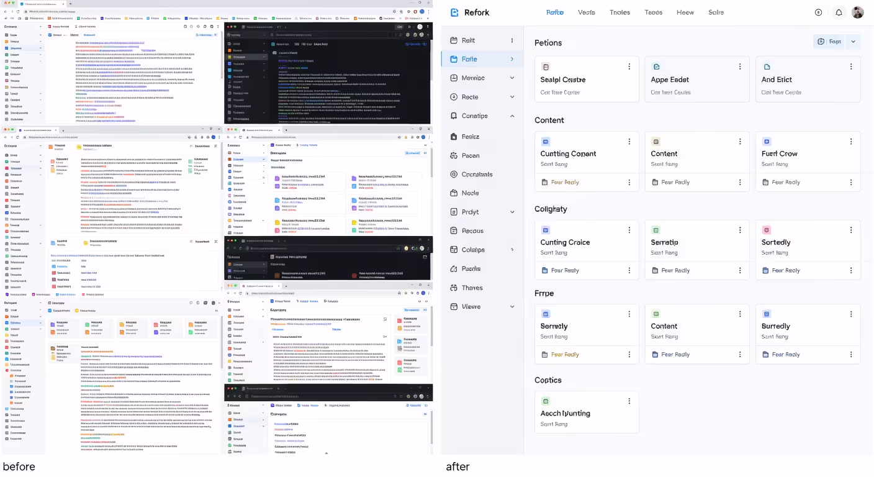Switch to the Veafe tab
This screenshot has width=874, height=477.
coord(587,12)
